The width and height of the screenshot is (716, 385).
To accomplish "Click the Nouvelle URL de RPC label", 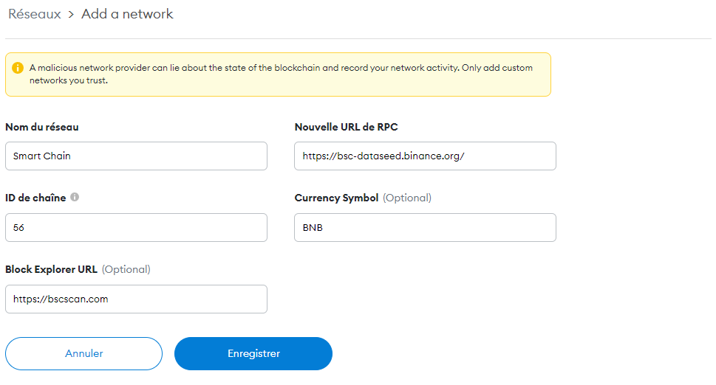I will 346,127.
